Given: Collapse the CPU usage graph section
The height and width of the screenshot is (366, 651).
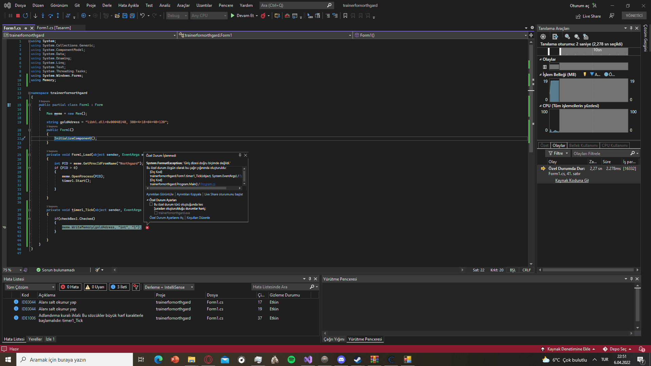Looking at the screenshot, I should coord(540,106).
